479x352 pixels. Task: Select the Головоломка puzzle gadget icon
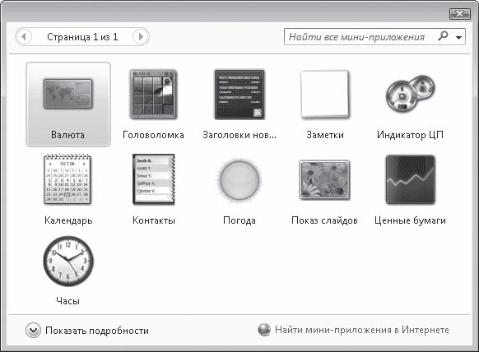(153, 94)
